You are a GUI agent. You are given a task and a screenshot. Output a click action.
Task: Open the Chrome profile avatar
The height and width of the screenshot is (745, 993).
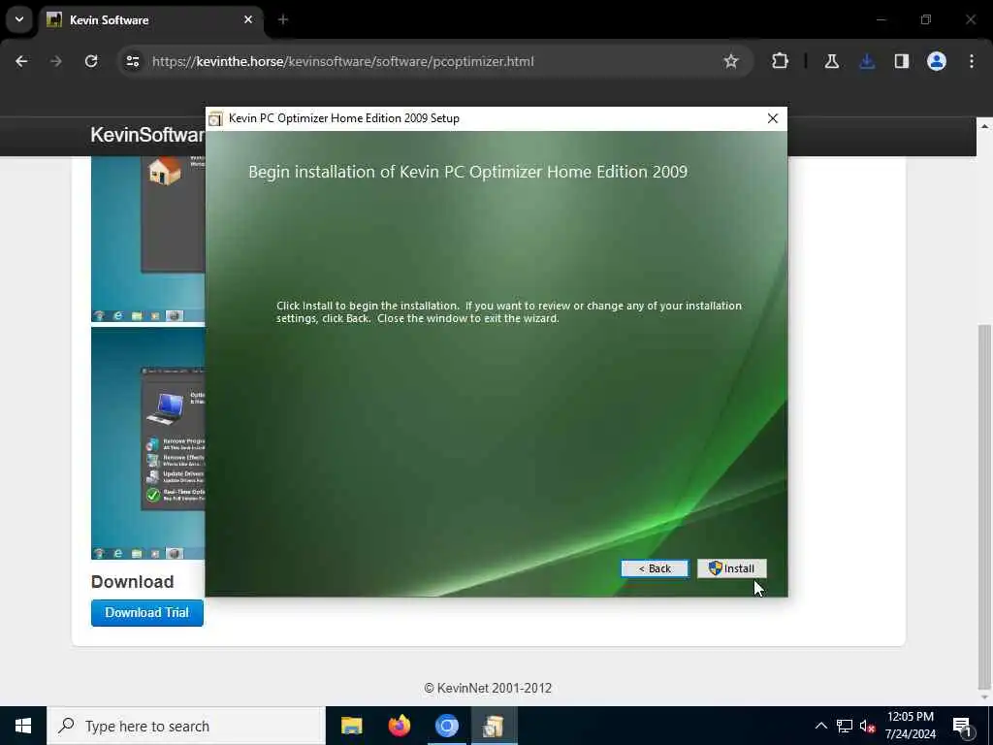937,61
